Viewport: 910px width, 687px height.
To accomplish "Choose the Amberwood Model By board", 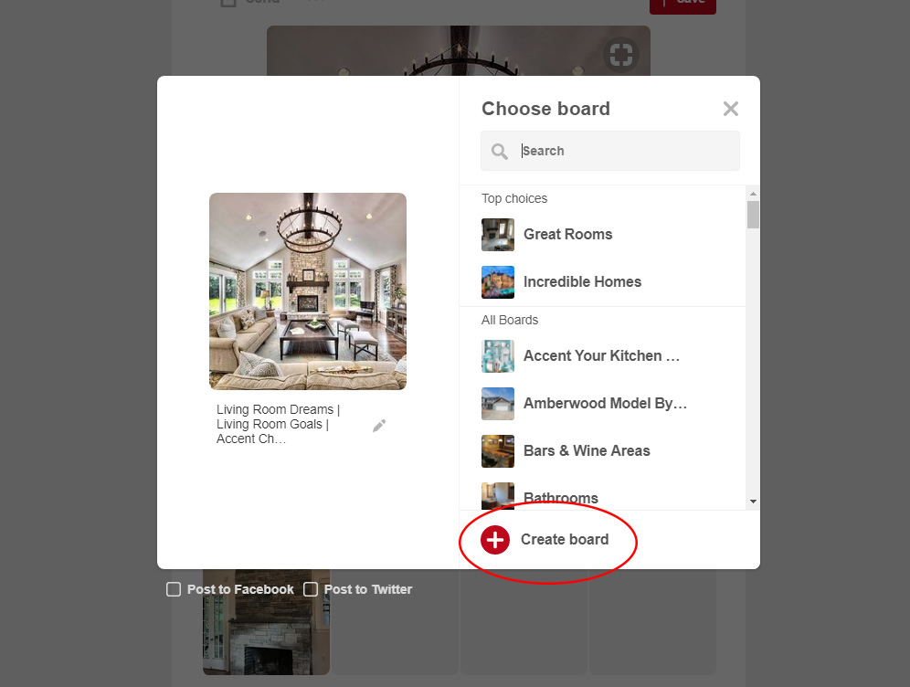I will point(605,404).
